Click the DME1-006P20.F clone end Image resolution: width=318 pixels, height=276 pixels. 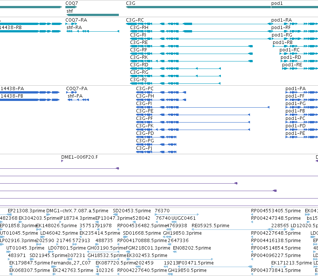pyautogui.click(x=62, y=161)
